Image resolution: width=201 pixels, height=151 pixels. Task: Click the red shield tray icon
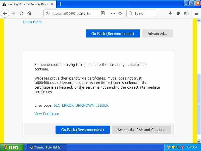coord(182,147)
